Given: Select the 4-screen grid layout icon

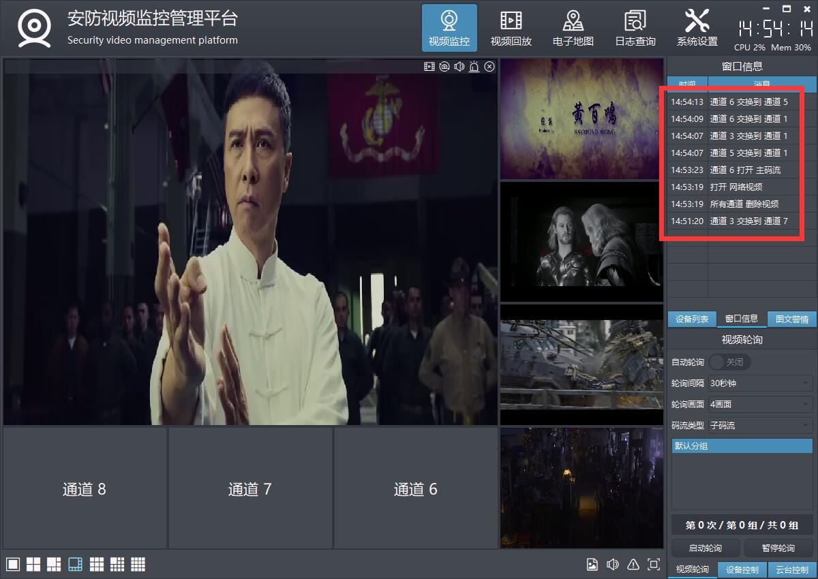Looking at the screenshot, I should coord(33,564).
